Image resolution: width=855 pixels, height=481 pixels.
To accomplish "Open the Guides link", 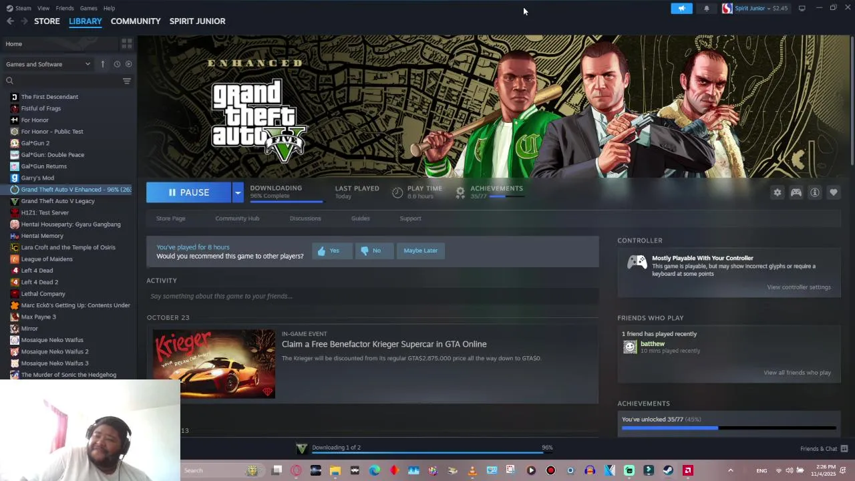I will coord(360,218).
